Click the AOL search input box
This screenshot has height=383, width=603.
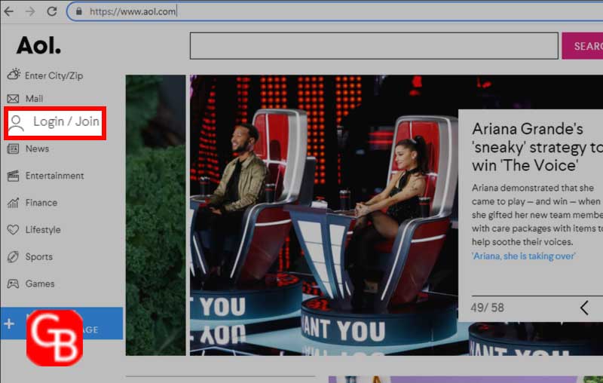click(x=374, y=46)
